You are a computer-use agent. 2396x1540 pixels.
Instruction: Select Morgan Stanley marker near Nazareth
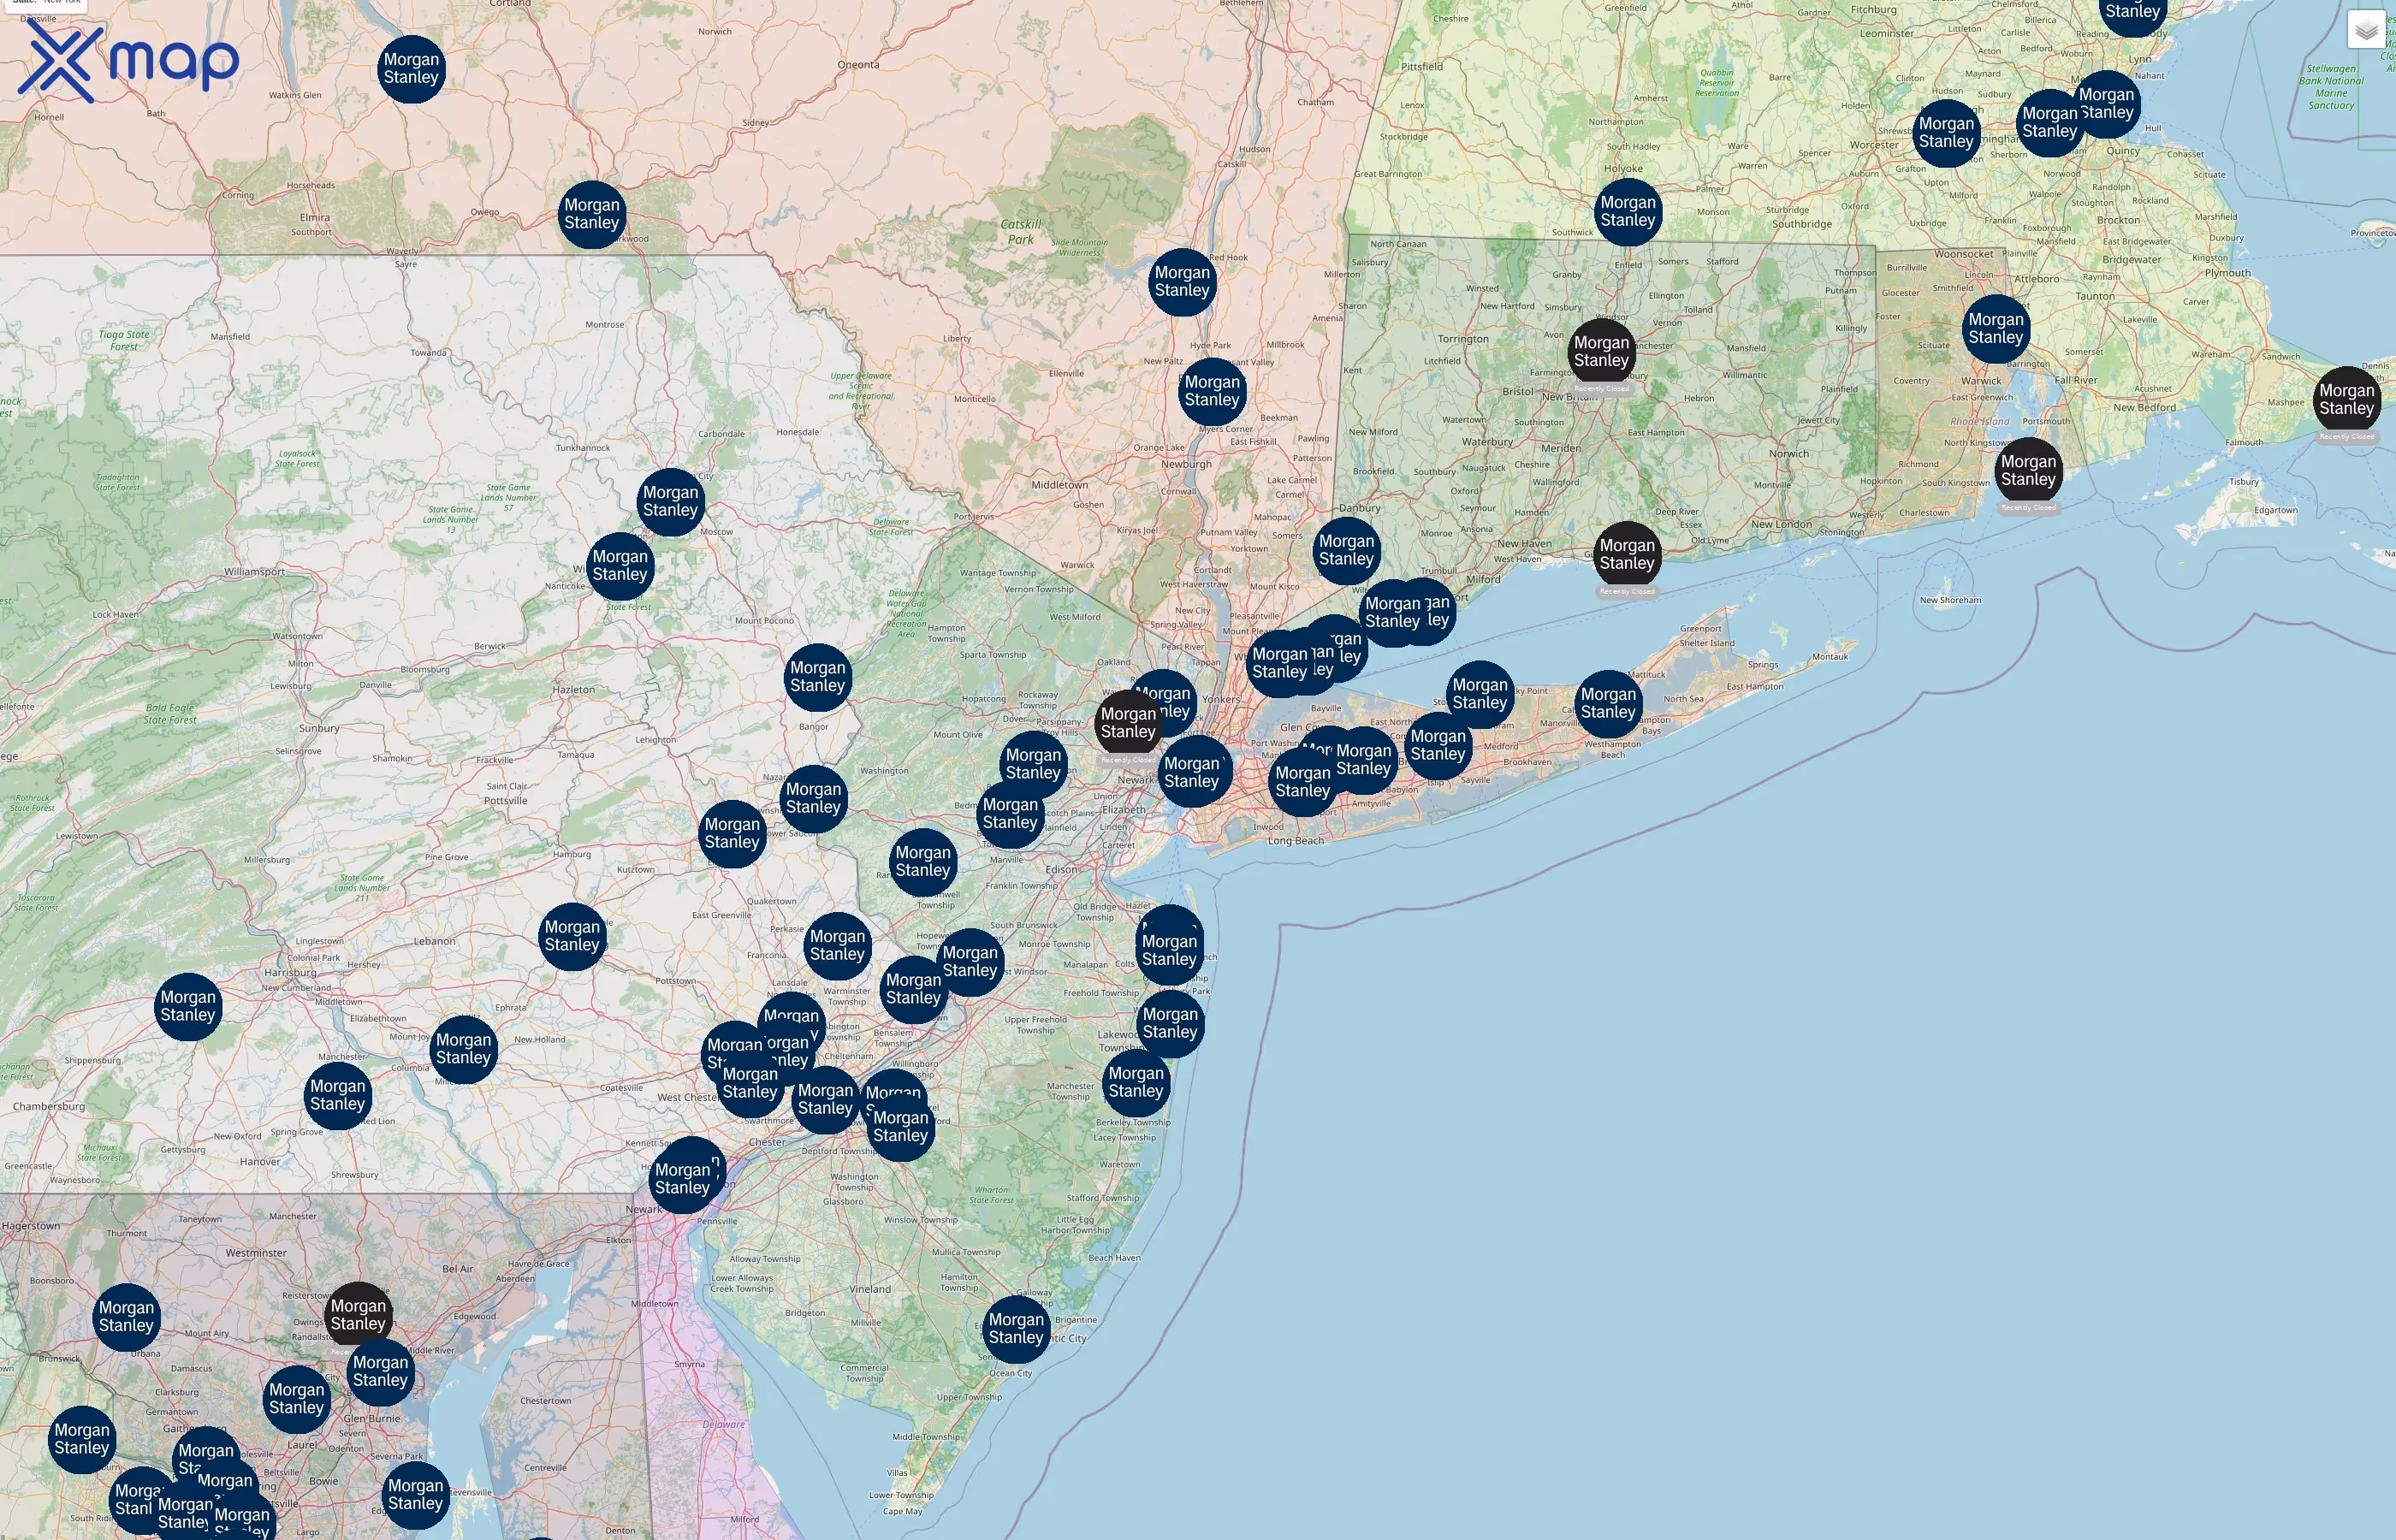[813, 799]
